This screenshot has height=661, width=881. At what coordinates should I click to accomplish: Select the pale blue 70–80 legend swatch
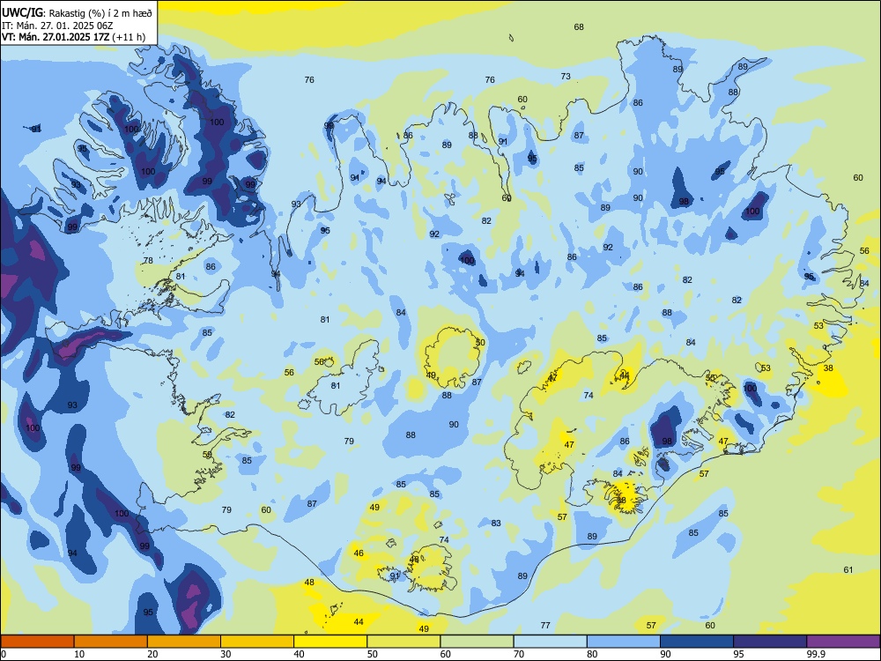550,642
